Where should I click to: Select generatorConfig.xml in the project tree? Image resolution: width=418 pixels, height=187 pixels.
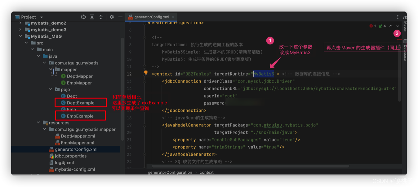73,149
